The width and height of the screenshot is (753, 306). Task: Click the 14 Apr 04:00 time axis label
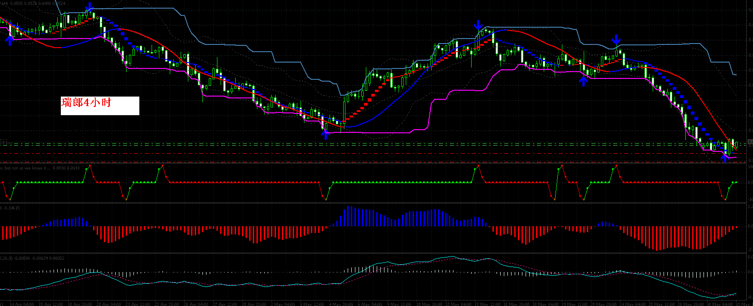22,304
